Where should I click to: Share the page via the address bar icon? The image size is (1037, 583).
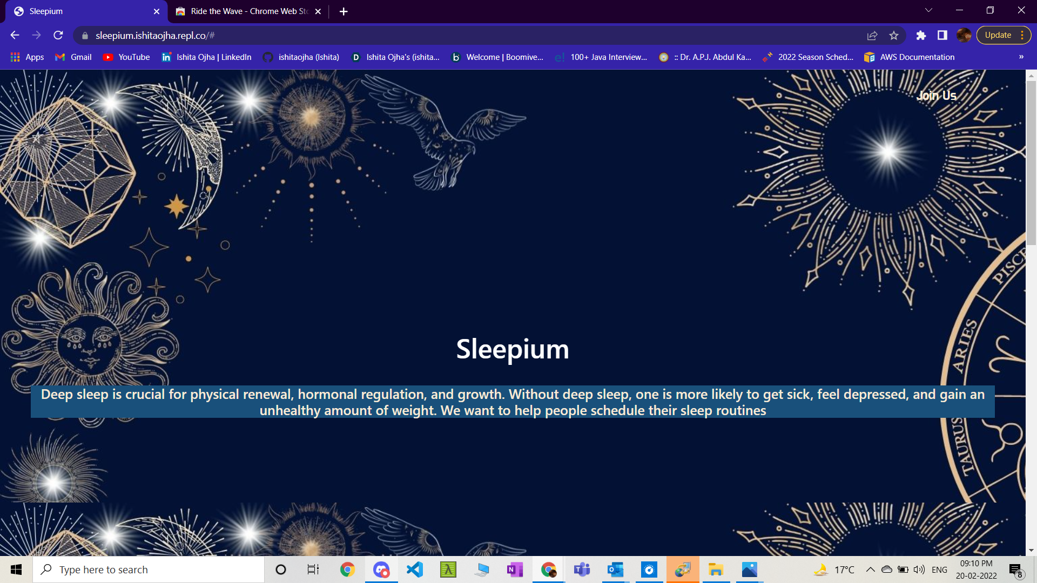point(872,35)
